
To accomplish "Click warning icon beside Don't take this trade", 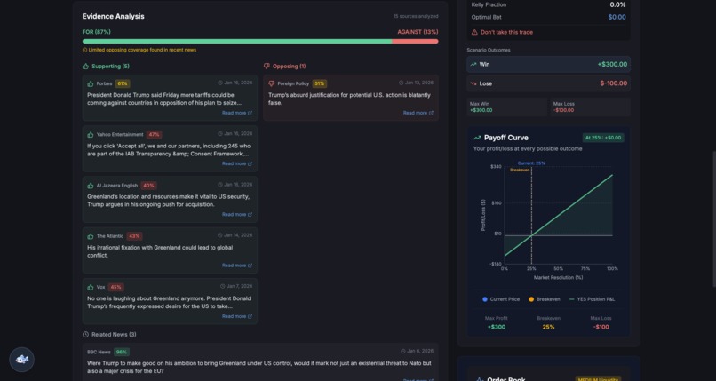I will 474,32.
